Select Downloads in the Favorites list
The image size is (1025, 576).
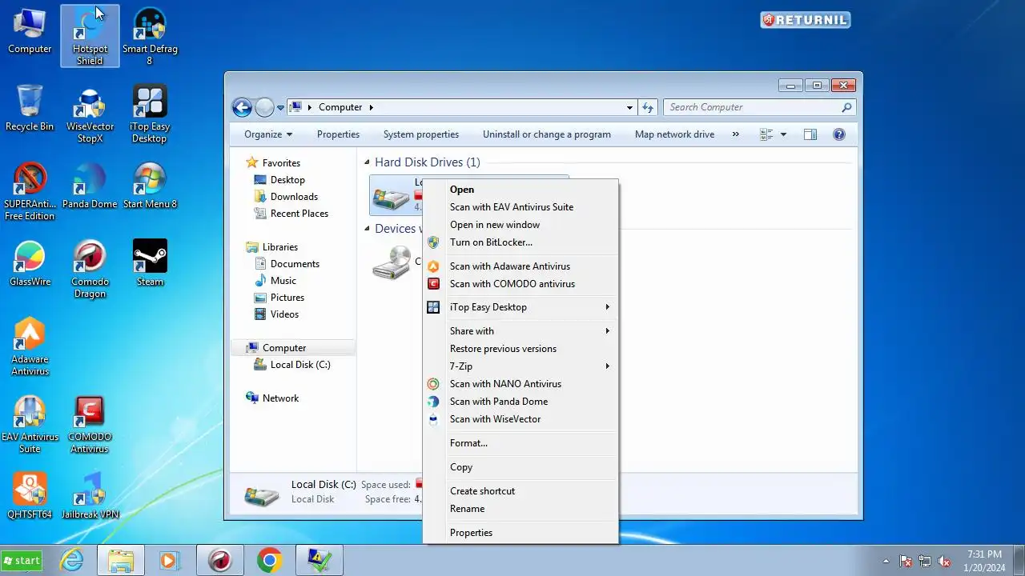coord(294,197)
